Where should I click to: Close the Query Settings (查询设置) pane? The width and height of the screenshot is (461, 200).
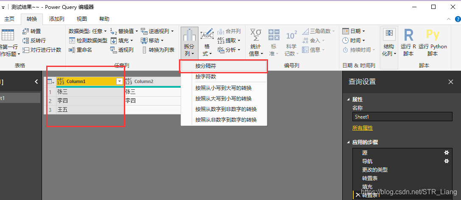tap(451, 82)
